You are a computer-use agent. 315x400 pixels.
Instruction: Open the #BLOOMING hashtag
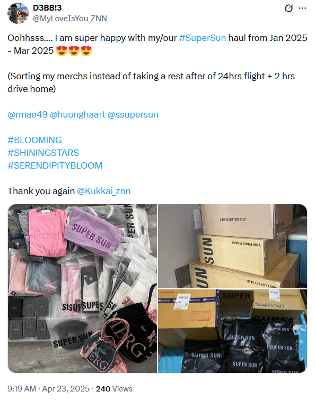pyautogui.click(x=34, y=140)
